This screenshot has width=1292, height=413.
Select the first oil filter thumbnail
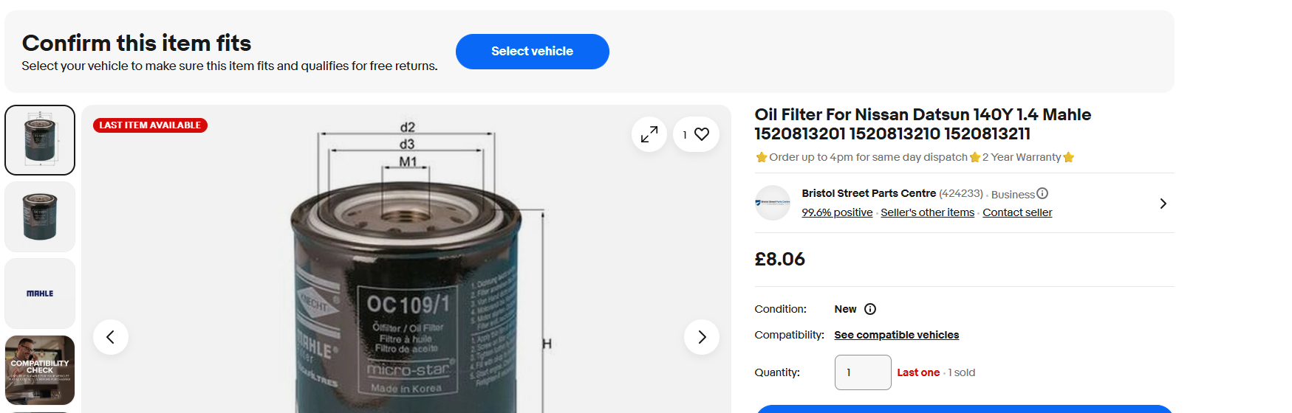pyautogui.click(x=40, y=140)
